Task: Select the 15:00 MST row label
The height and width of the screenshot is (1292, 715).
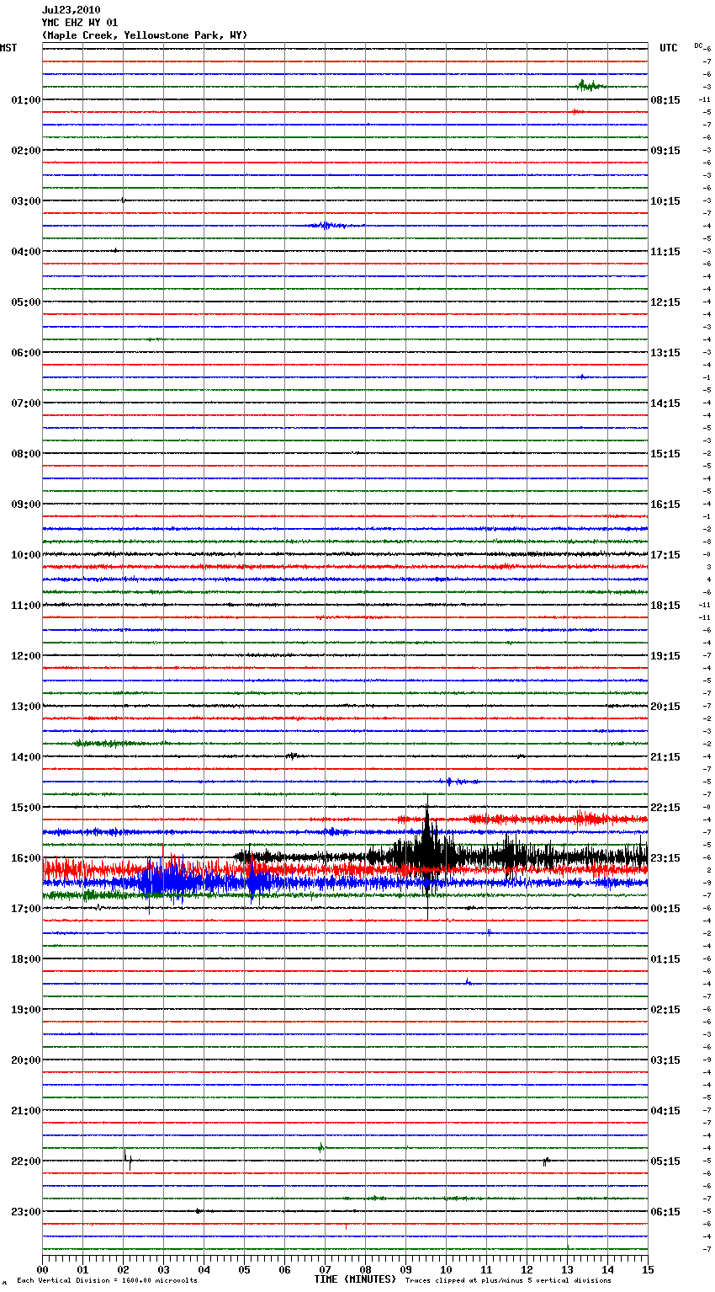Action: 26,808
